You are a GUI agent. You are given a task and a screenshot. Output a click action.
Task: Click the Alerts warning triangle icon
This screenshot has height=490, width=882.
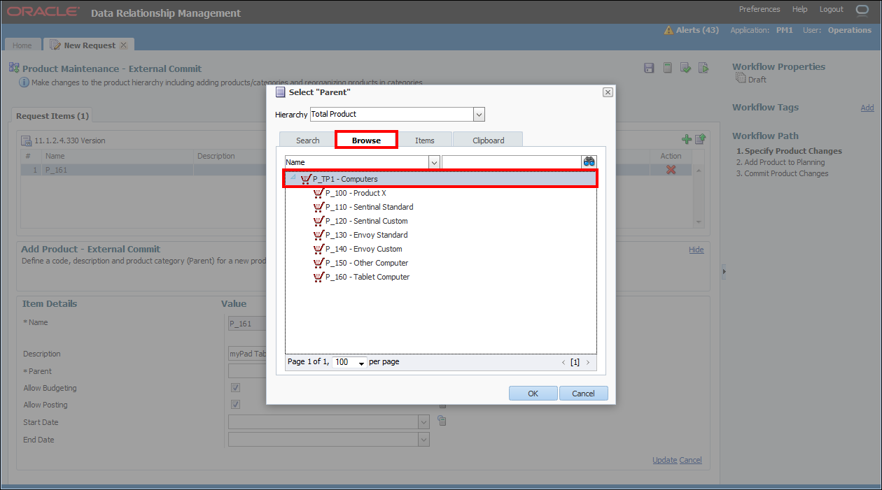[668, 30]
